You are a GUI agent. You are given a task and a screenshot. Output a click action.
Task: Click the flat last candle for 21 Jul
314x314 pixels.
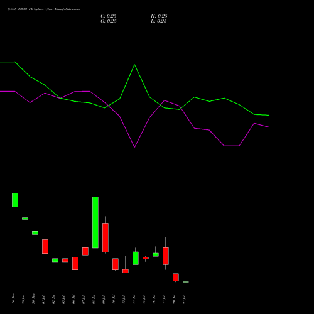point(186,282)
